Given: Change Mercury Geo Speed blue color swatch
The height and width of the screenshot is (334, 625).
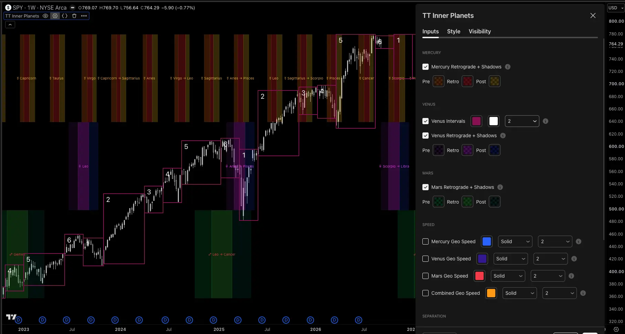Looking at the screenshot, I should pyautogui.click(x=487, y=241).
